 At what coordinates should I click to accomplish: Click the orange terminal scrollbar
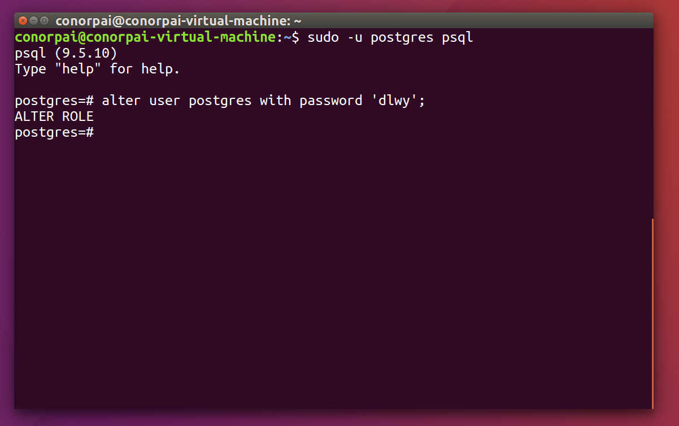click(x=652, y=314)
